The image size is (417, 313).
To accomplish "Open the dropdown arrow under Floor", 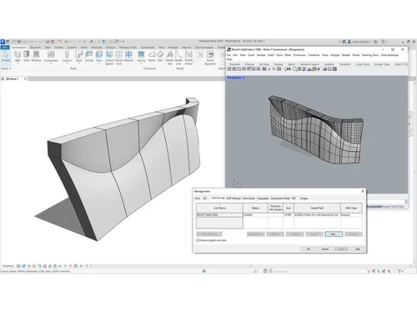I will tap(99, 63).
